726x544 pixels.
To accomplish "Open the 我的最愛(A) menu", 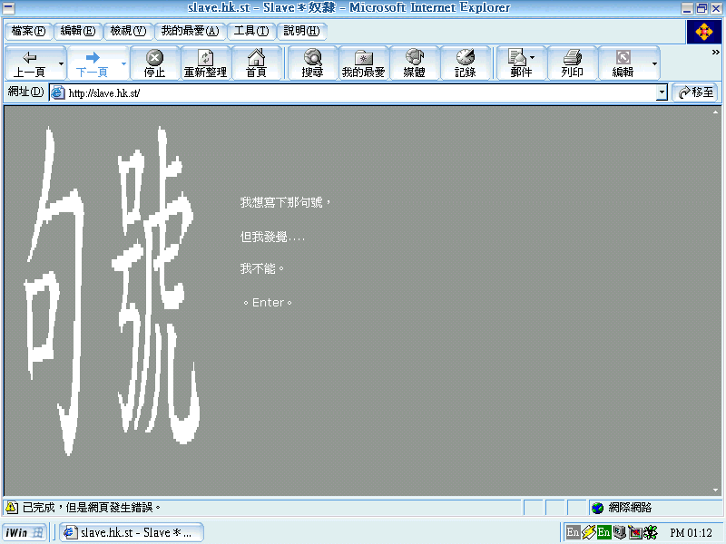I will tap(191, 31).
